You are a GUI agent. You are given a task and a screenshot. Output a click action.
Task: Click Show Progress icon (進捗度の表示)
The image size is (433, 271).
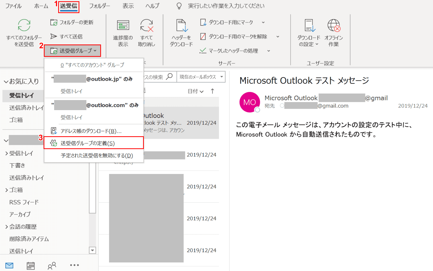pyautogui.click(x=123, y=26)
